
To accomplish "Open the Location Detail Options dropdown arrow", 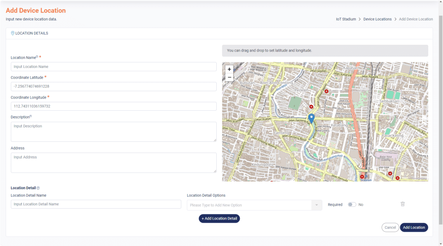I will pyautogui.click(x=317, y=205).
